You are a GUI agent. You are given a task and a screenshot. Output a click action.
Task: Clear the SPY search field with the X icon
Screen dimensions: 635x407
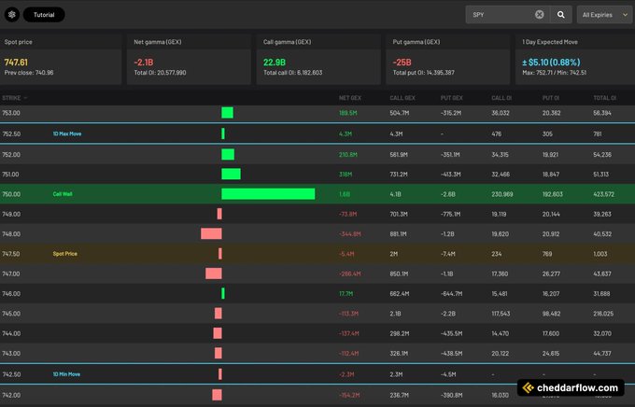pyautogui.click(x=539, y=15)
